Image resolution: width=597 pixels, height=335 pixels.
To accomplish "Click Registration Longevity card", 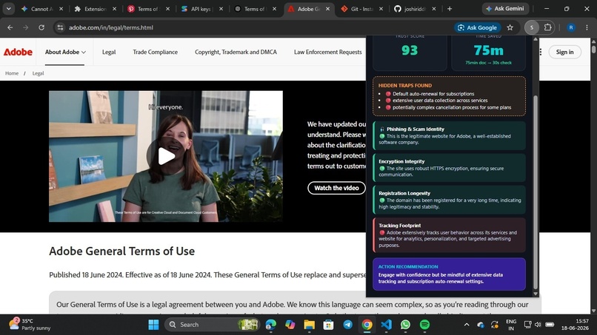I will [x=450, y=200].
